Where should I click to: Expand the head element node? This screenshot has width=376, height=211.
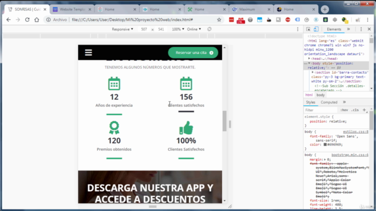[309, 59]
